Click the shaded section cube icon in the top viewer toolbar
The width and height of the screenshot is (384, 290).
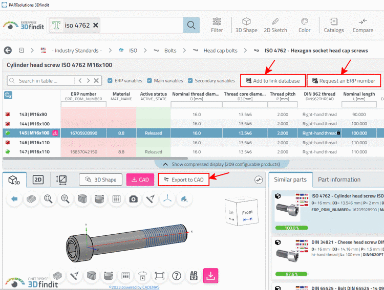click(x=82, y=199)
